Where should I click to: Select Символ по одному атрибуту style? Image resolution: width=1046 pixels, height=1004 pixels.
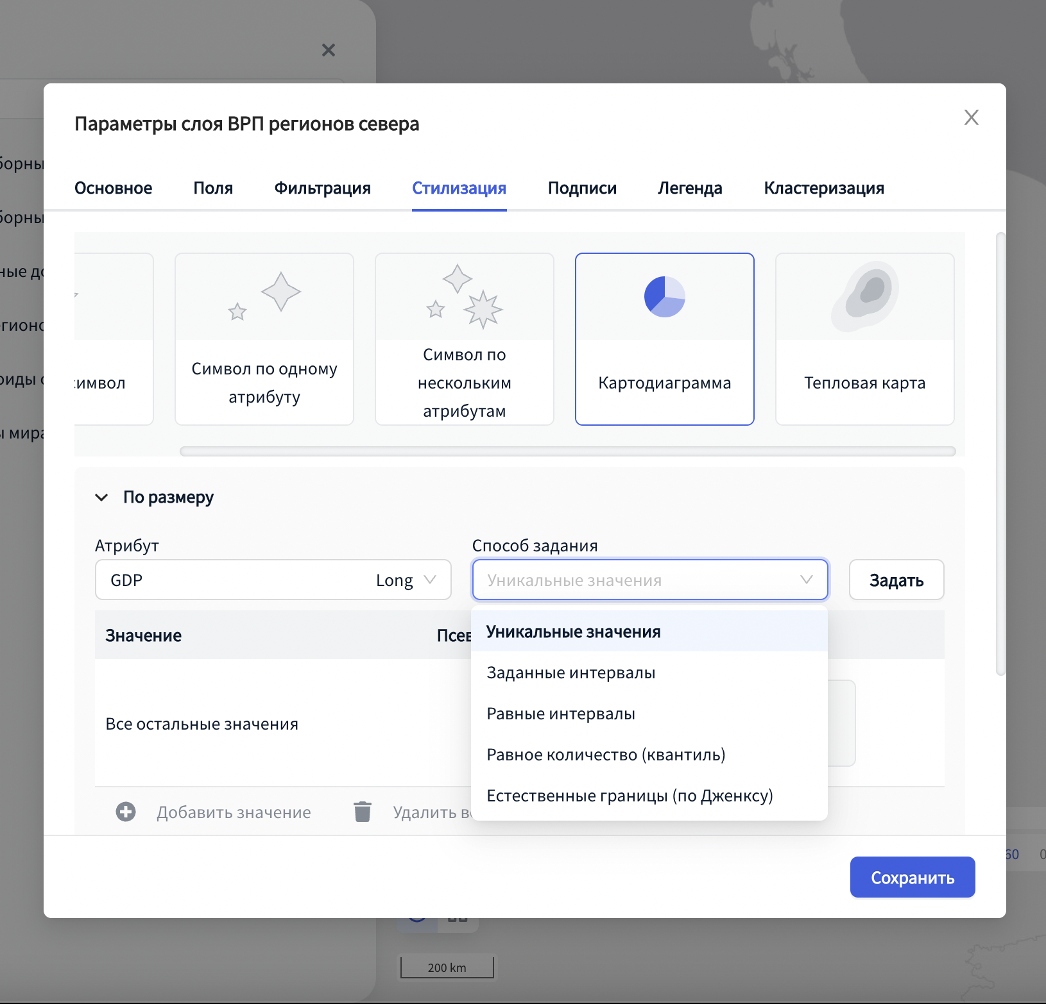264,339
